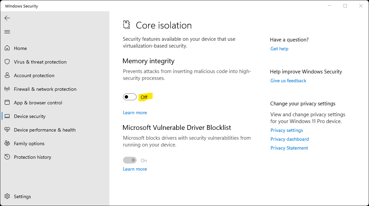Viewport: 369px width, 206px height.
Task: Click the Virus & threat protection shield icon
Action: click(x=7, y=62)
